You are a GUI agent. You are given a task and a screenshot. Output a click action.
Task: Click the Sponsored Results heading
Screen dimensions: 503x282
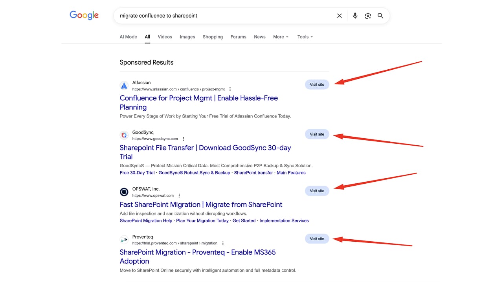[147, 62]
